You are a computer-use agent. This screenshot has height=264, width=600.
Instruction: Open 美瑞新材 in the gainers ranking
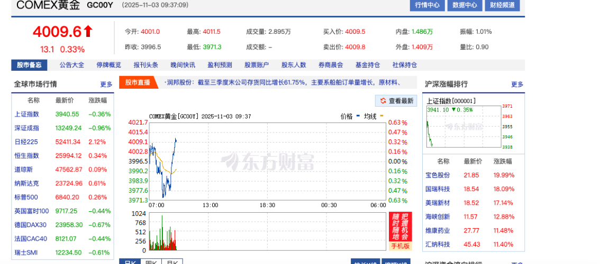(x=438, y=203)
